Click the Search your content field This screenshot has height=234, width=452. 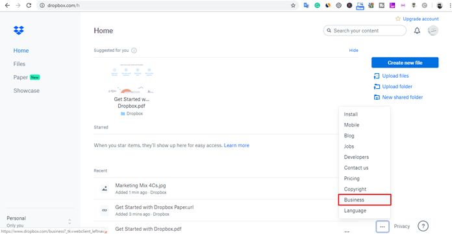click(365, 30)
